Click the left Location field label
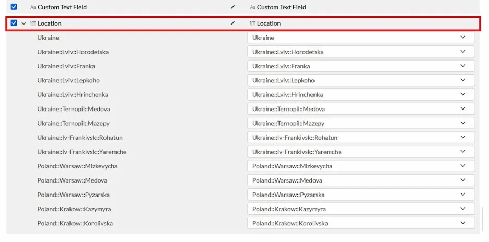The image size is (489, 242). (x=50, y=23)
